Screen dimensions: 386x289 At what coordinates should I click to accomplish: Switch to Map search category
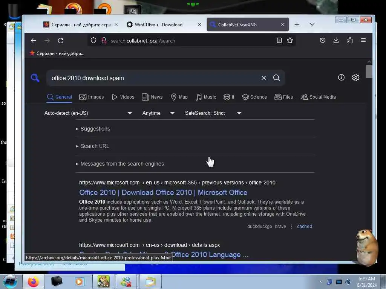click(x=179, y=97)
